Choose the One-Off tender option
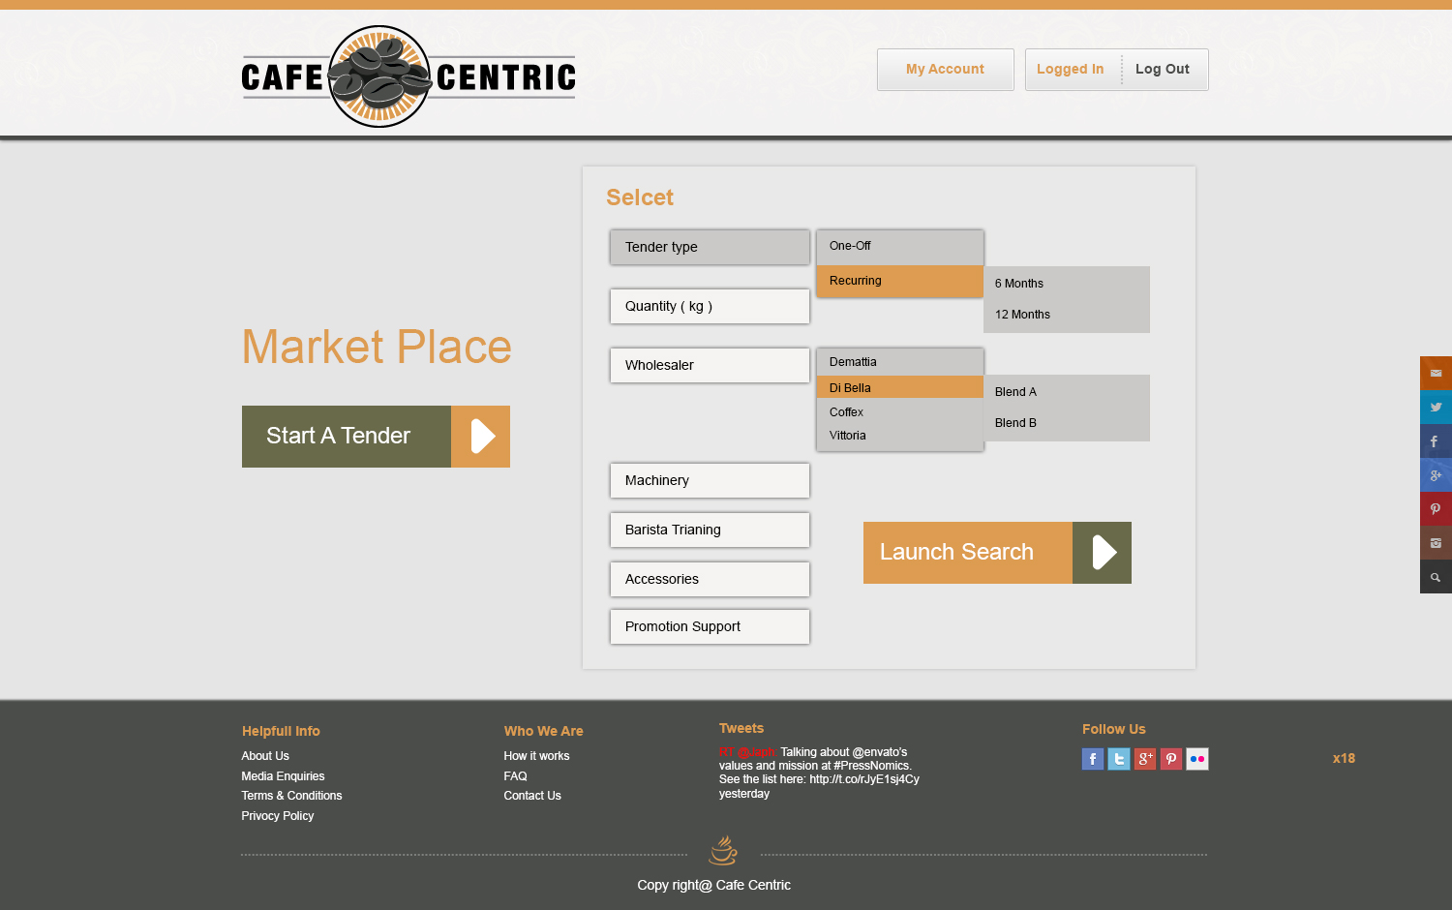Image resolution: width=1452 pixels, height=910 pixels. (x=898, y=245)
